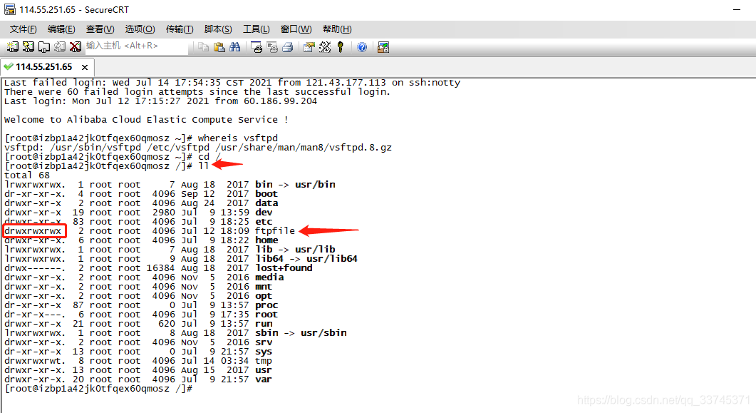756x413 pixels.
Task: Open the 查看(V) menu
Action: 100,29
